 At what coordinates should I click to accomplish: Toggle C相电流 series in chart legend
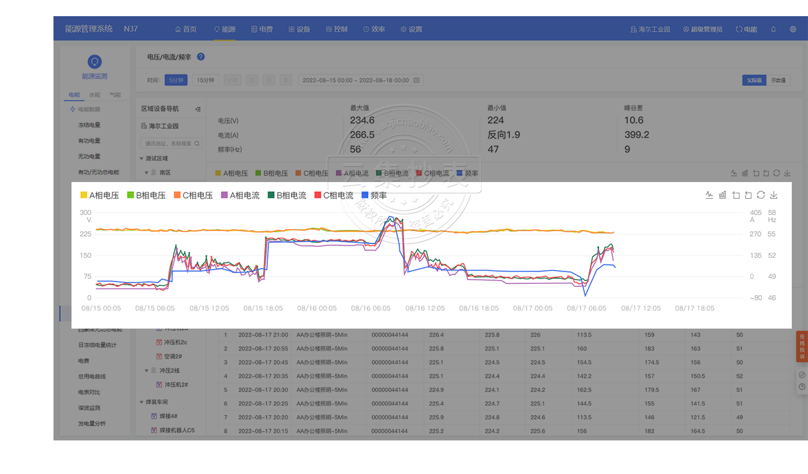(333, 195)
